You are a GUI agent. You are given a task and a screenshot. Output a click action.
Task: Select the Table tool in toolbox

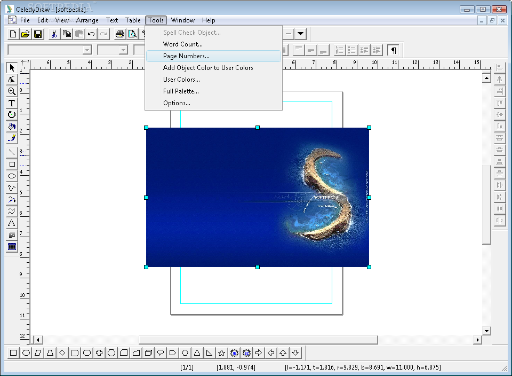[x=12, y=247]
